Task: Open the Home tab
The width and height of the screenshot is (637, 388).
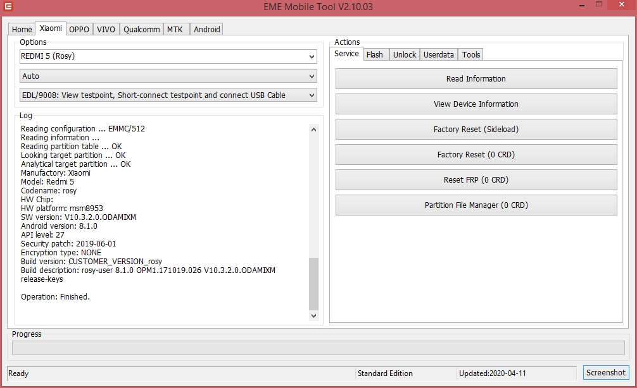Action: pyautogui.click(x=22, y=29)
